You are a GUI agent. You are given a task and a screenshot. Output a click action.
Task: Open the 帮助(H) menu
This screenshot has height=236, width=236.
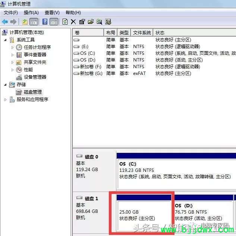73,13
